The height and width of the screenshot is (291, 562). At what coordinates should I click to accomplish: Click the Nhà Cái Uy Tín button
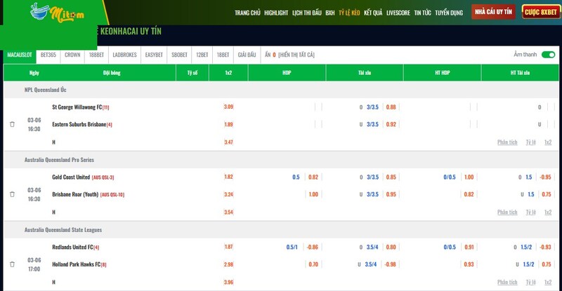(x=494, y=12)
